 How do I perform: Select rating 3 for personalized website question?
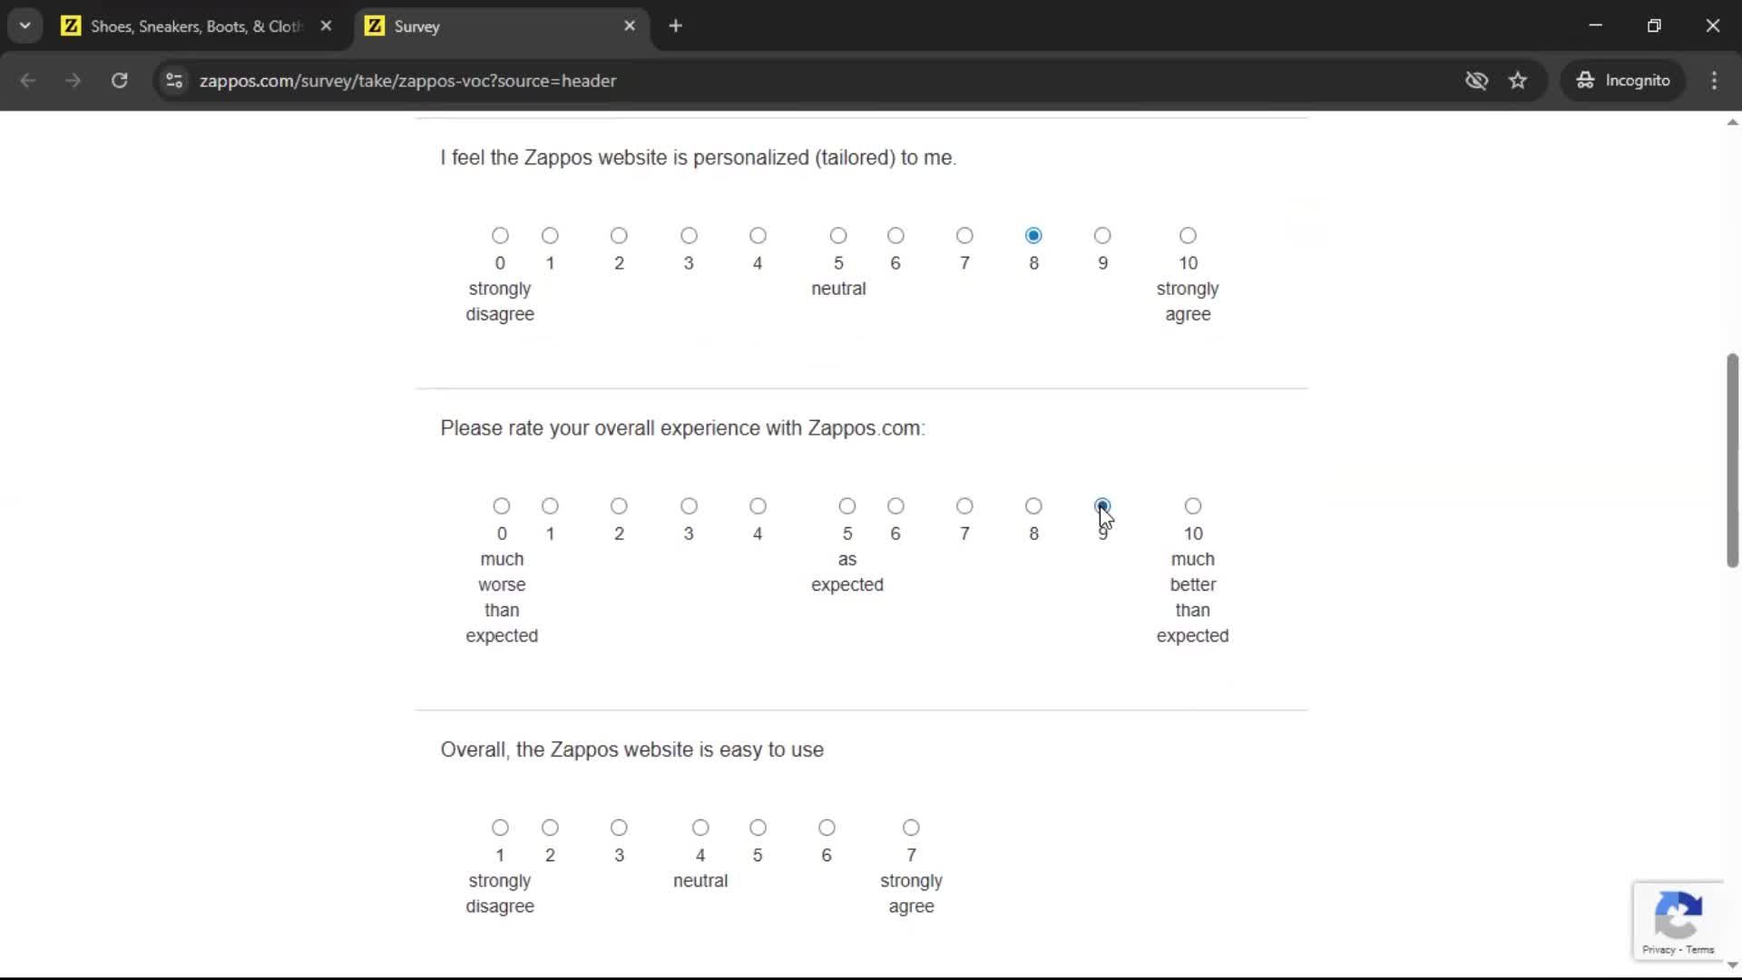(x=689, y=236)
